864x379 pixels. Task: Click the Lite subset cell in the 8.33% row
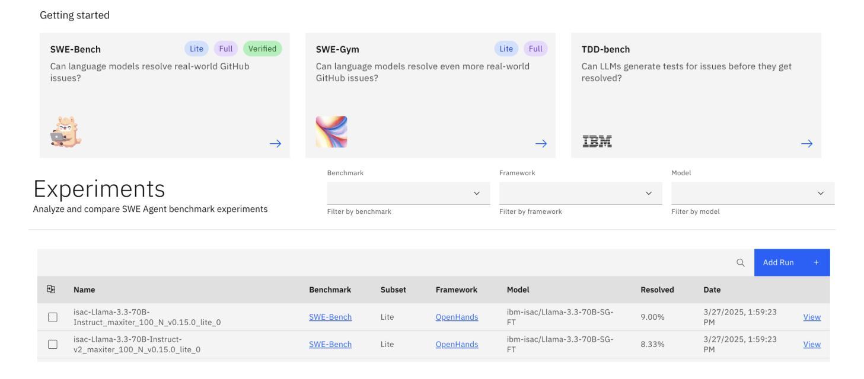[387, 344]
